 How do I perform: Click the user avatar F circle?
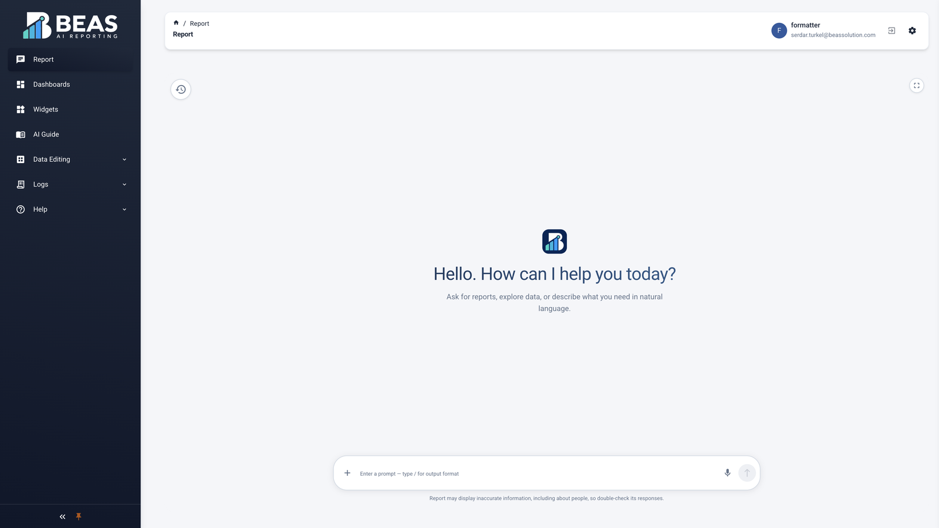pyautogui.click(x=779, y=31)
